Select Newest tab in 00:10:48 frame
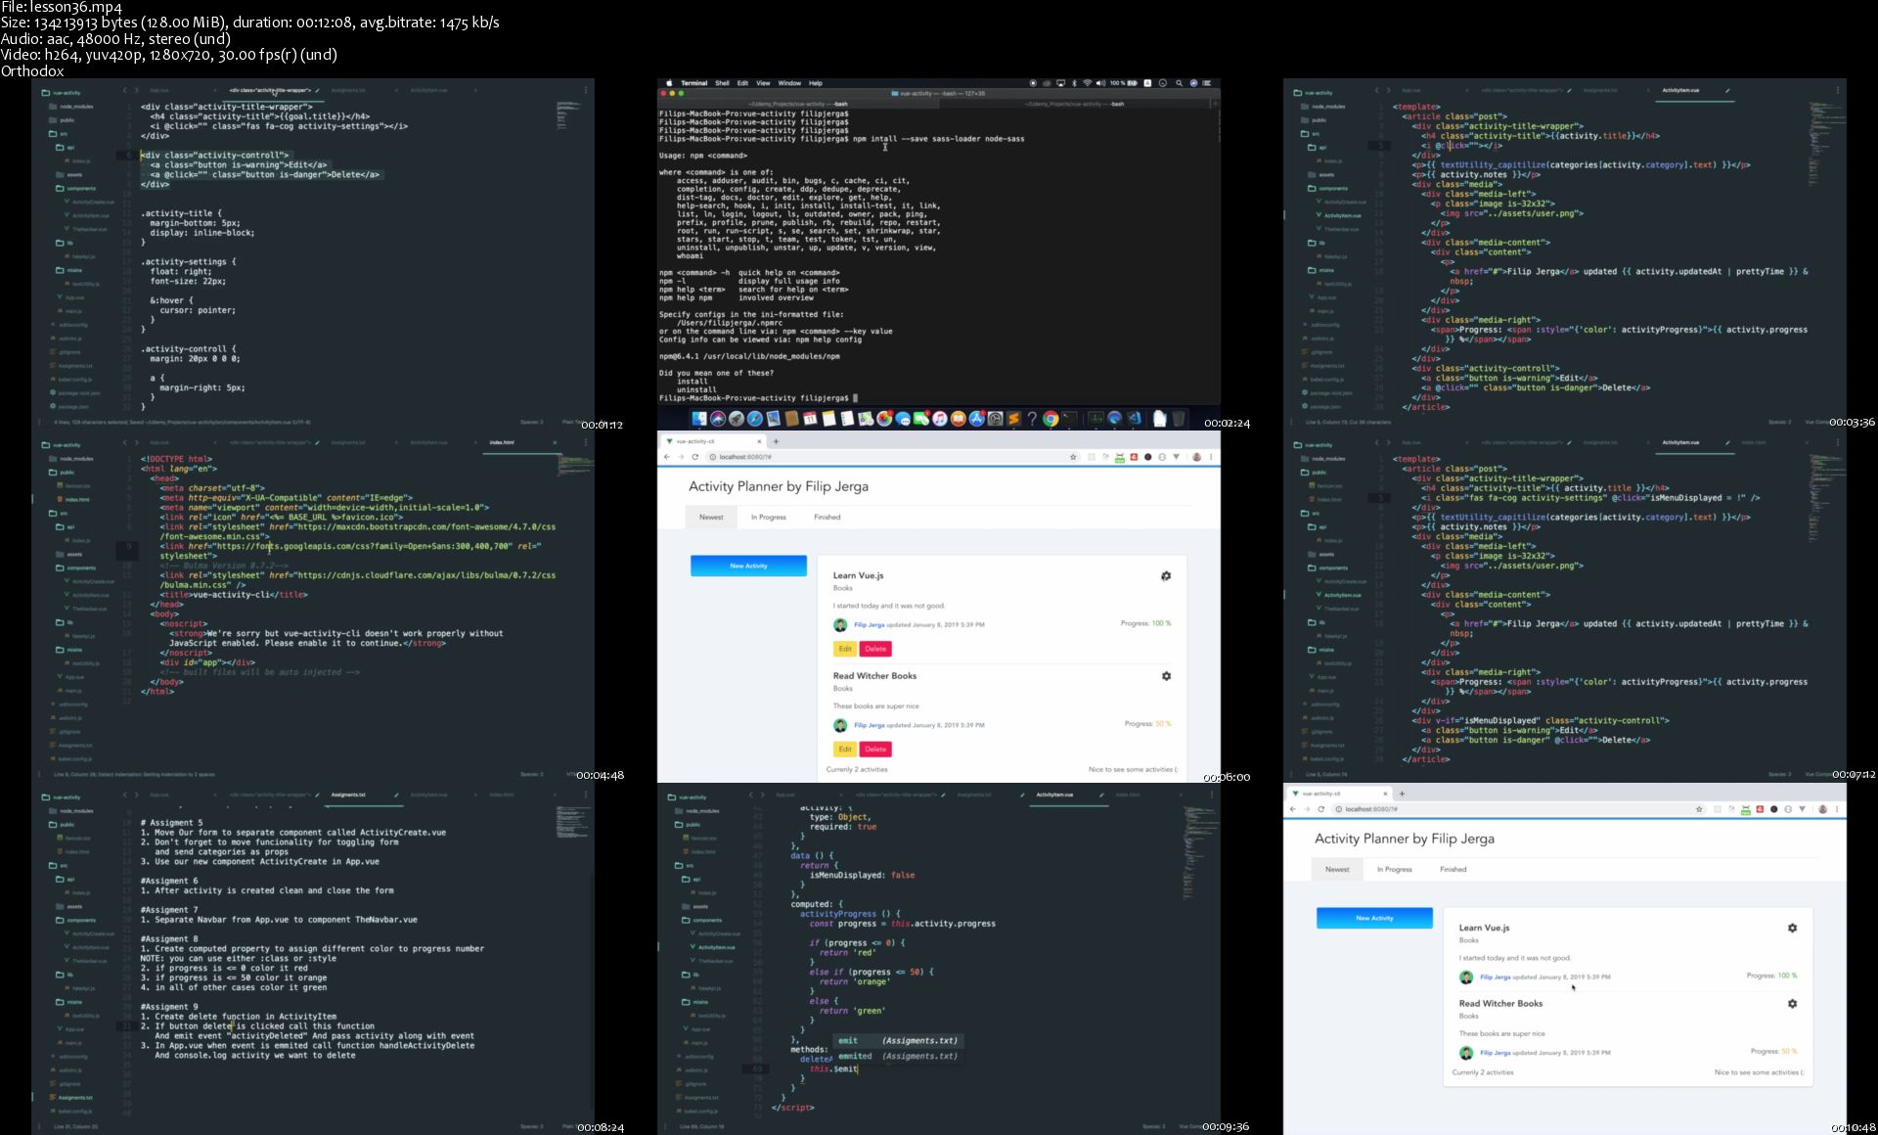 1337,869
